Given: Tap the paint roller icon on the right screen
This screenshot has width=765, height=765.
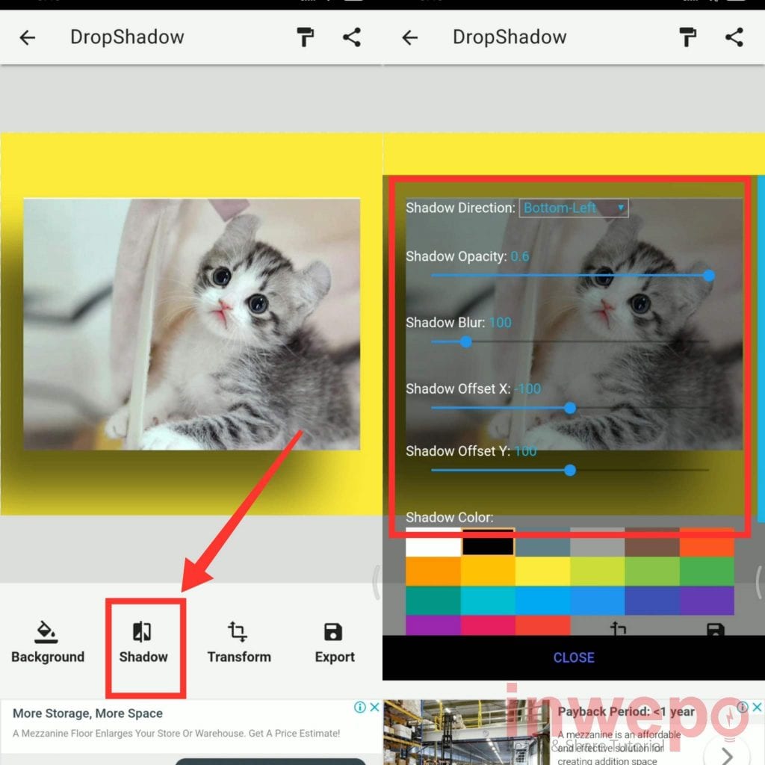Looking at the screenshot, I should (x=688, y=37).
